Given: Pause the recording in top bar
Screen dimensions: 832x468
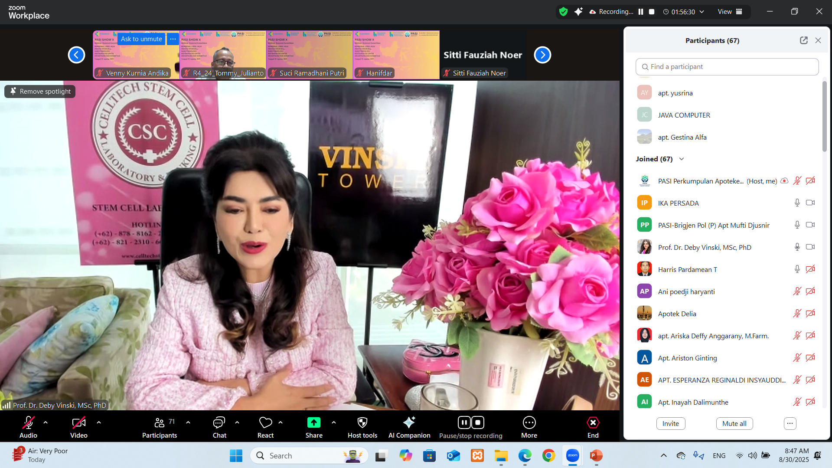Looking at the screenshot, I should coord(640,12).
